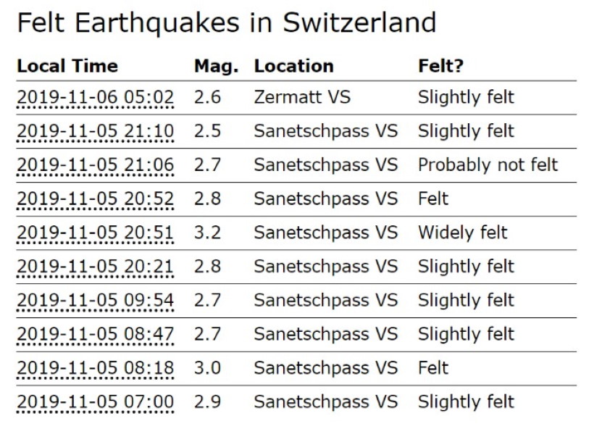Click the Location column header
The height and width of the screenshot is (429, 594).
pyautogui.click(x=293, y=66)
